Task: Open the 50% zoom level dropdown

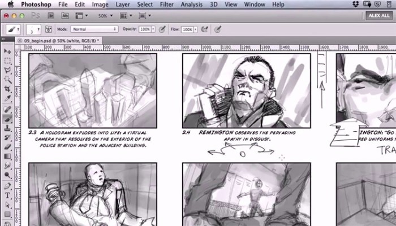Action: pyautogui.click(x=105, y=16)
